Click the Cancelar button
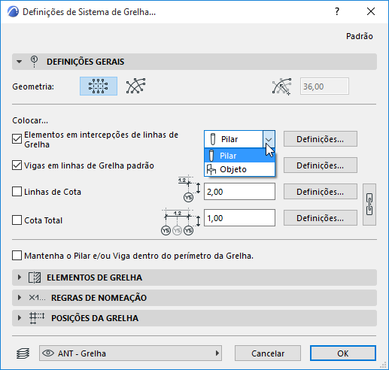 coord(268,353)
